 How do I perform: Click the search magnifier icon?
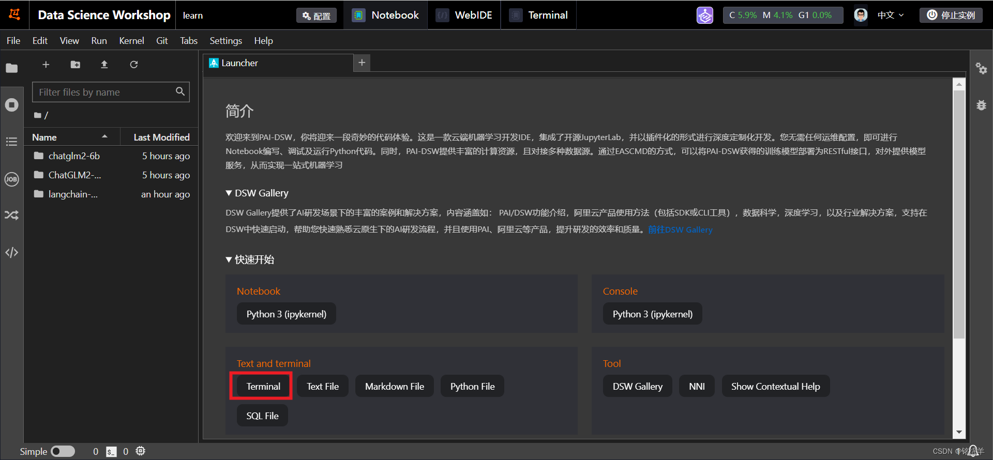coord(180,91)
